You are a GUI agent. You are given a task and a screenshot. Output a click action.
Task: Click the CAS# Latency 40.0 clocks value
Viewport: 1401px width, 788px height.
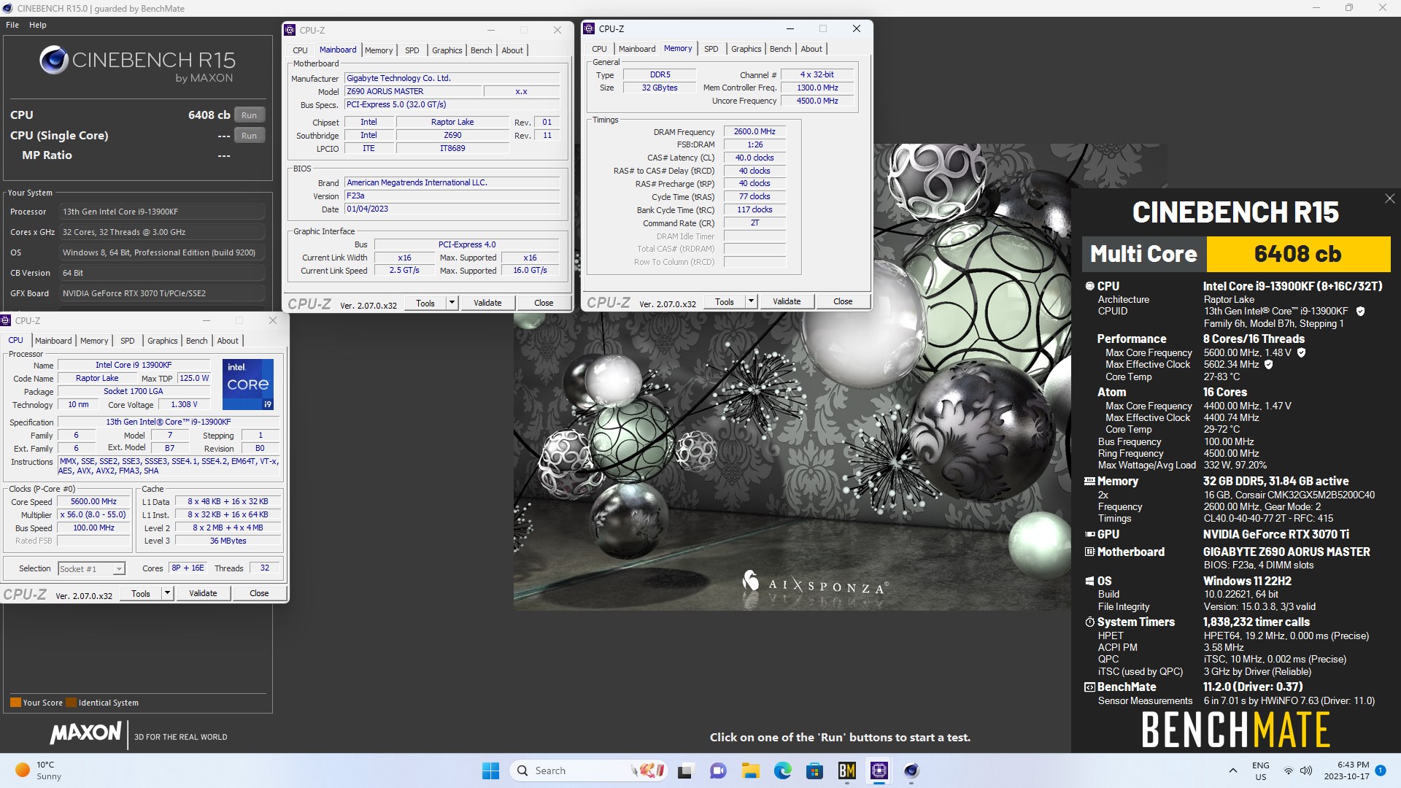coord(754,158)
